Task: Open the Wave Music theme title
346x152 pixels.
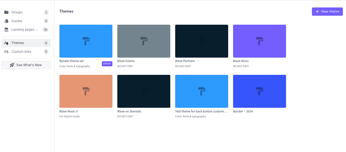Action: coord(241,61)
